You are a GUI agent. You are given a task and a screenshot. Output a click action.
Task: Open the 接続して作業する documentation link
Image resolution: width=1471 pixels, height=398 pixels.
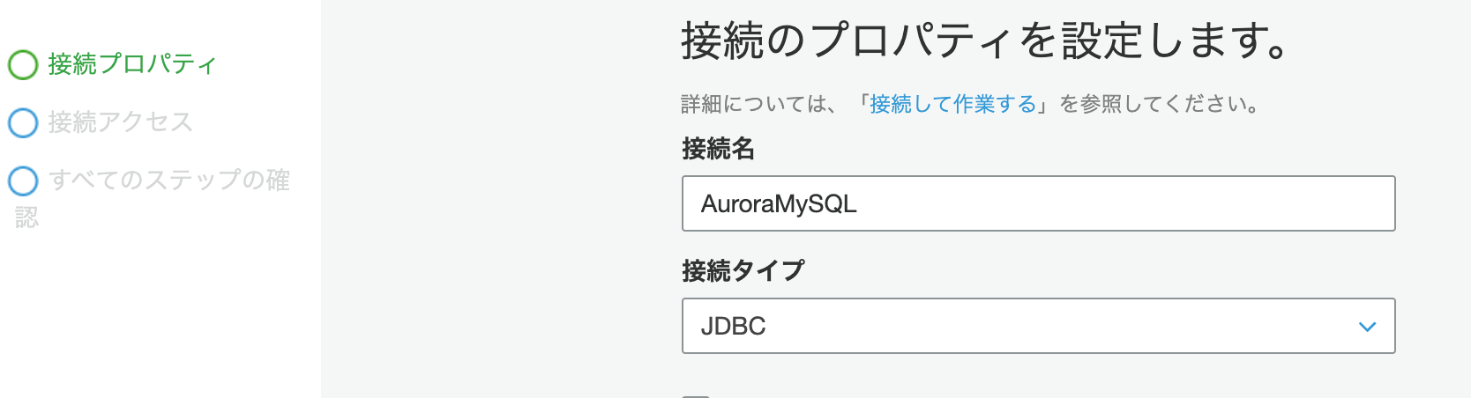952,104
